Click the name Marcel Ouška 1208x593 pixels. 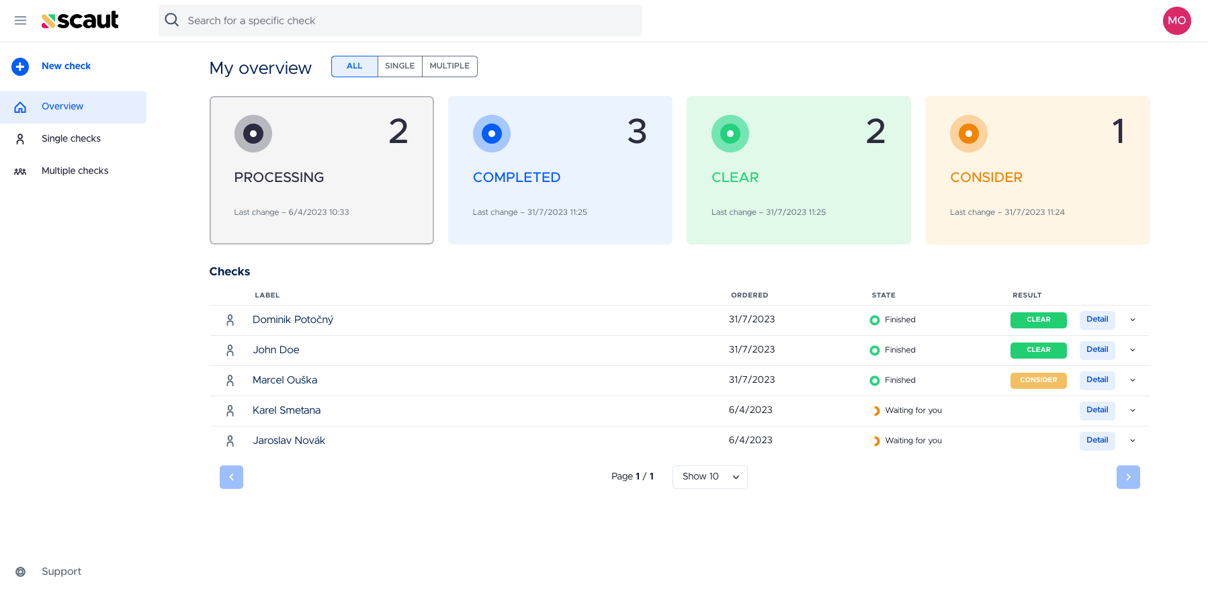coord(285,380)
